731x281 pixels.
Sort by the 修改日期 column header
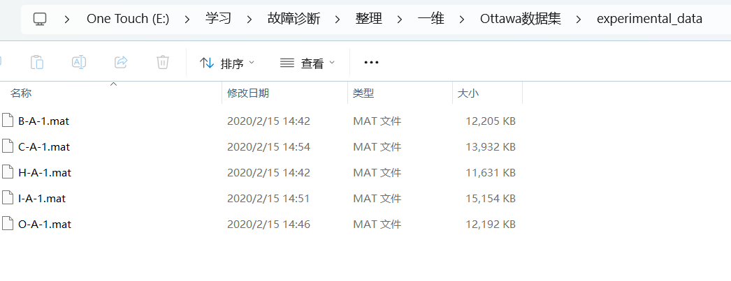pyautogui.click(x=248, y=93)
